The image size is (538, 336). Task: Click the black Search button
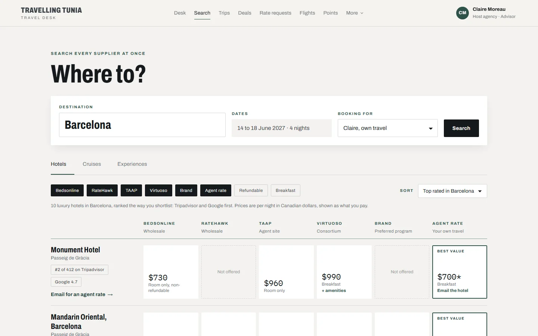point(461,128)
